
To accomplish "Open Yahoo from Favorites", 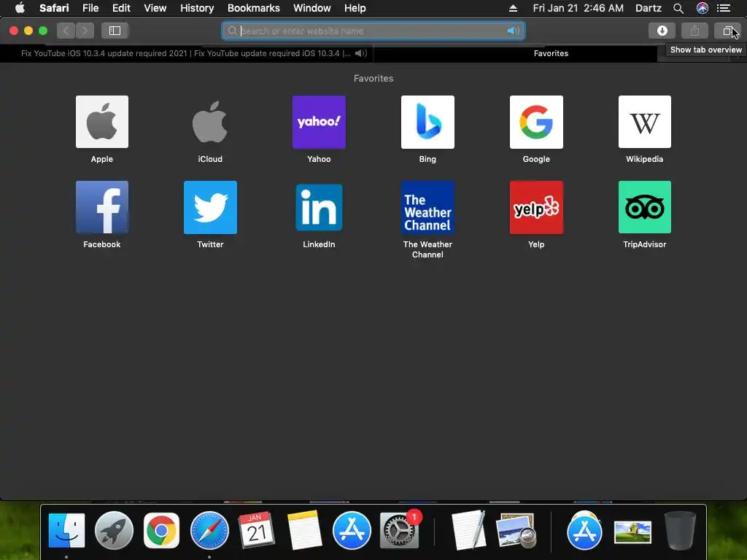I will click(319, 122).
